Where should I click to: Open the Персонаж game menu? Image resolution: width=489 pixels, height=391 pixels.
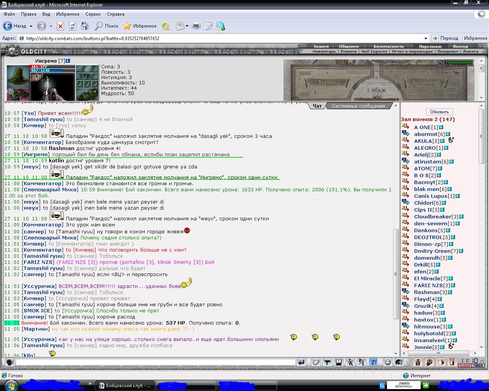[x=430, y=46]
